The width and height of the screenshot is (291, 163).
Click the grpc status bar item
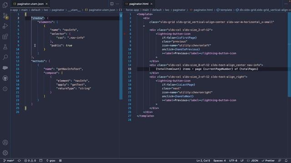tap(50, 161)
